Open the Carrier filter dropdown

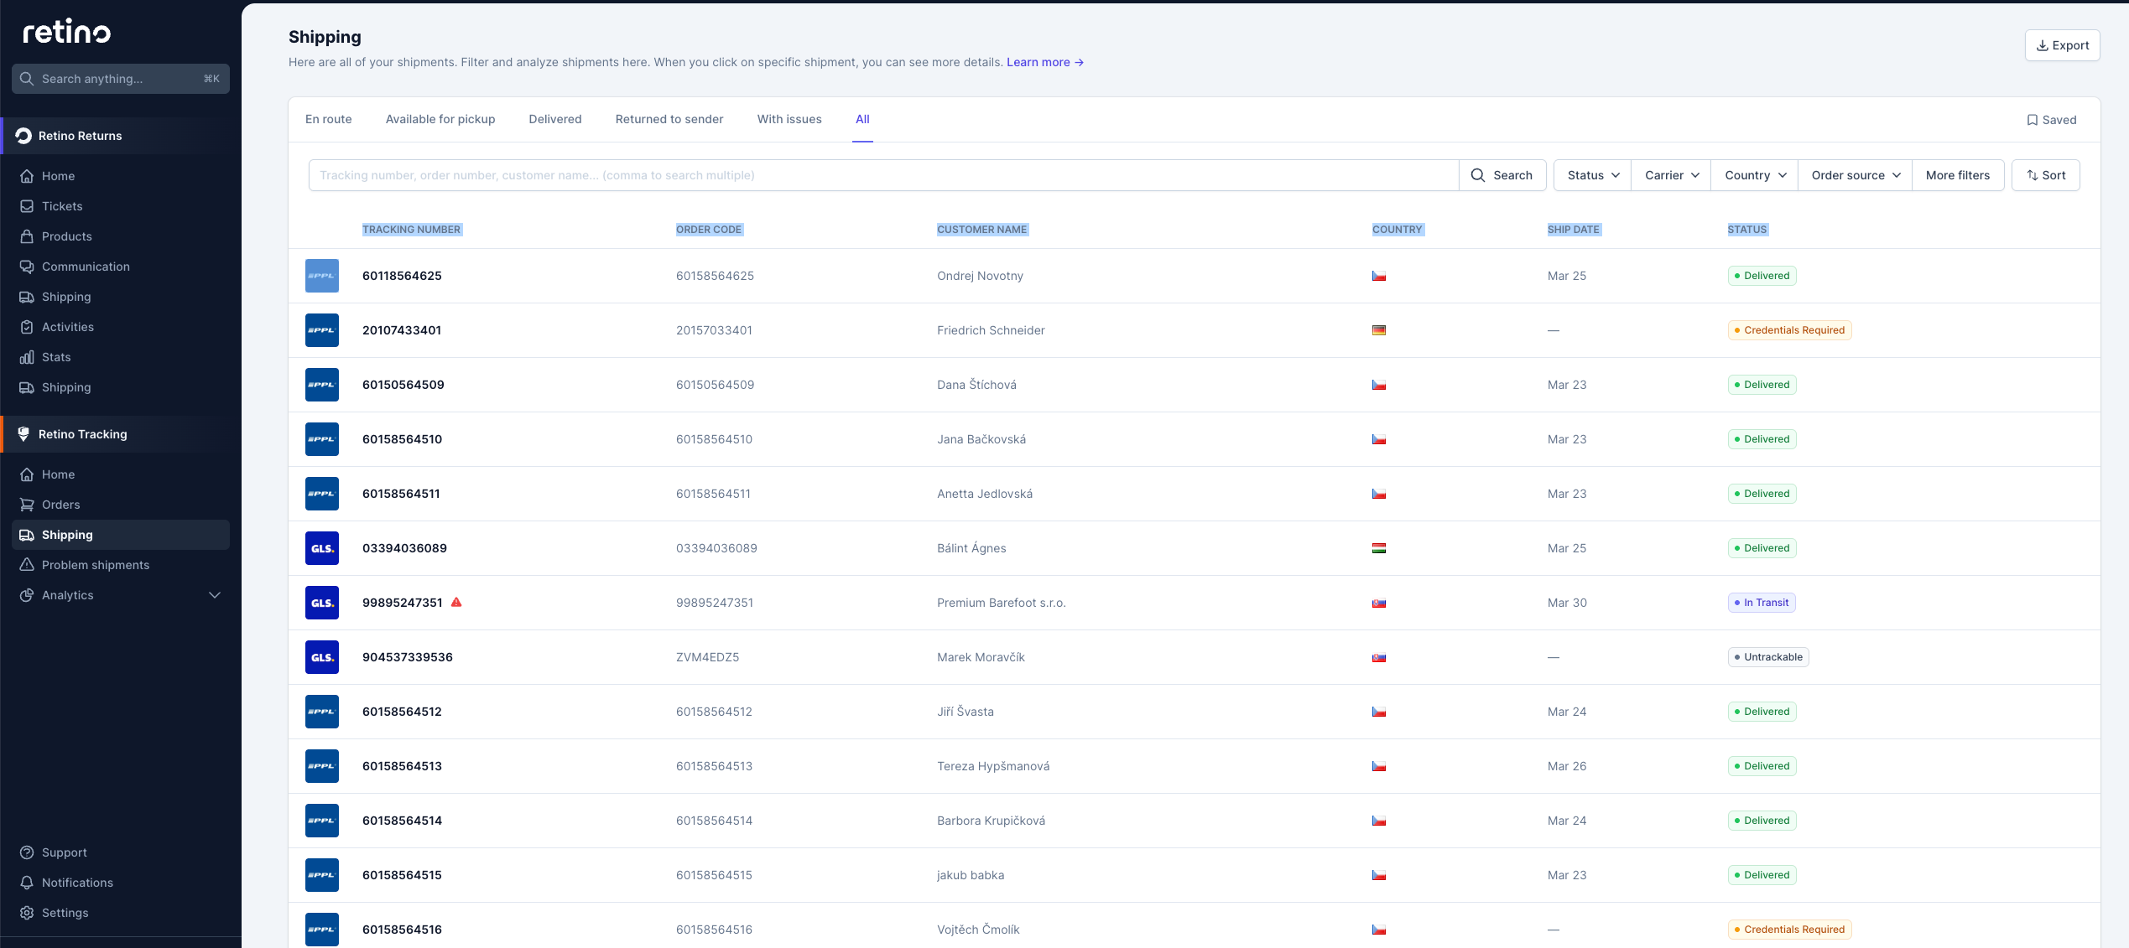[x=1669, y=175]
